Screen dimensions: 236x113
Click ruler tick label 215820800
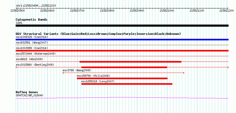pos(107,11)
